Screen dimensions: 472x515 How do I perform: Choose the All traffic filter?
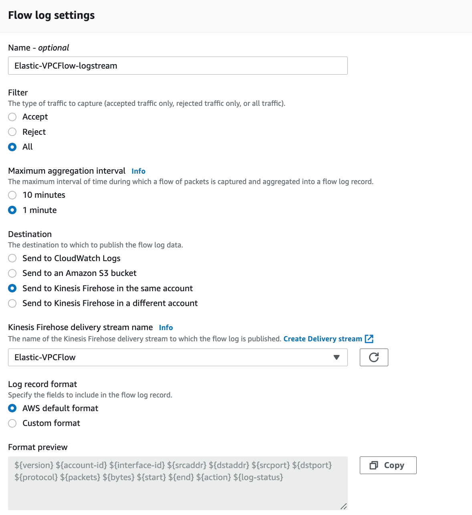point(12,147)
